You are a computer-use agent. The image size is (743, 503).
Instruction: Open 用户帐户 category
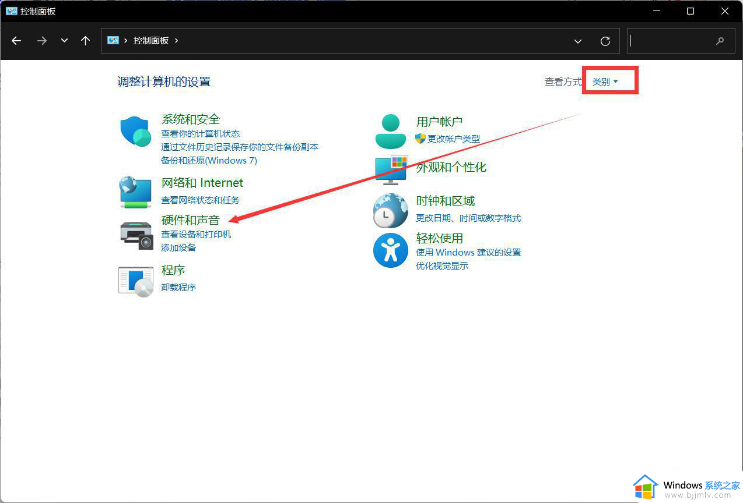(x=439, y=122)
